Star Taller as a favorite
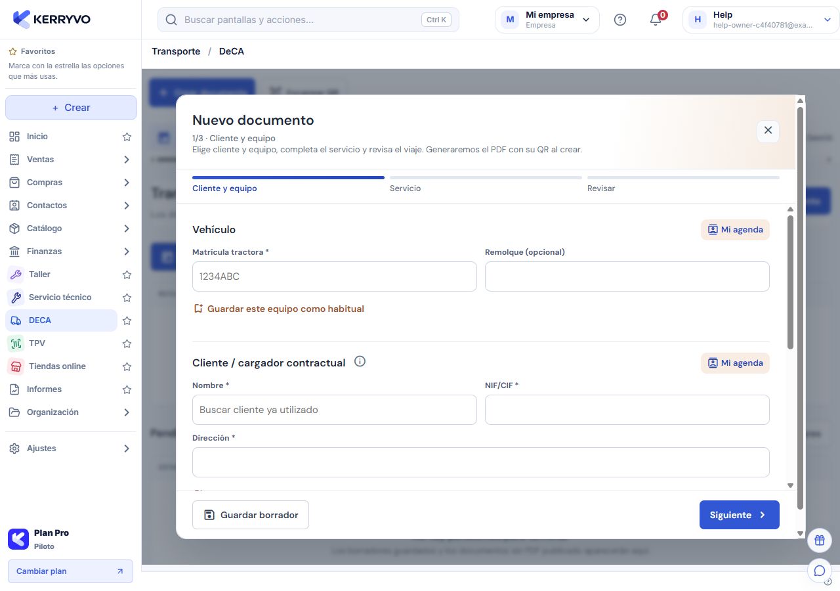The image size is (840, 591). click(127, 274)
